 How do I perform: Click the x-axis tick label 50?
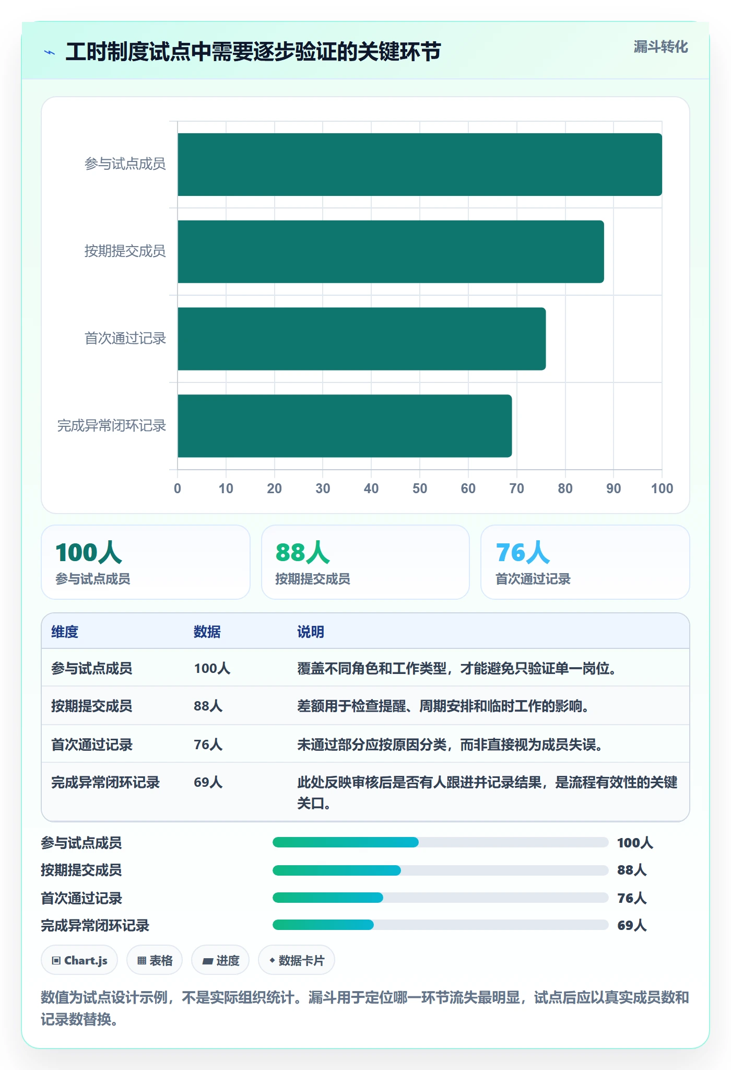coord(420,489)
